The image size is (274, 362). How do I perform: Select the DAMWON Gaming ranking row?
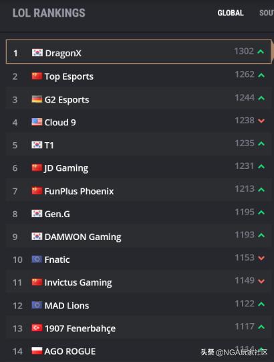point(138,237)
